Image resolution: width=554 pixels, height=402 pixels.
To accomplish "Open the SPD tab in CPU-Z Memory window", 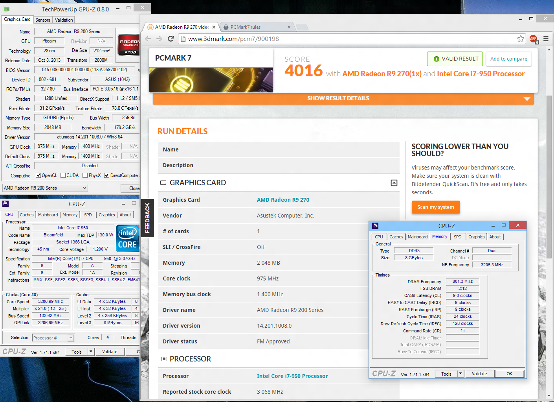I will click(458, 237).
